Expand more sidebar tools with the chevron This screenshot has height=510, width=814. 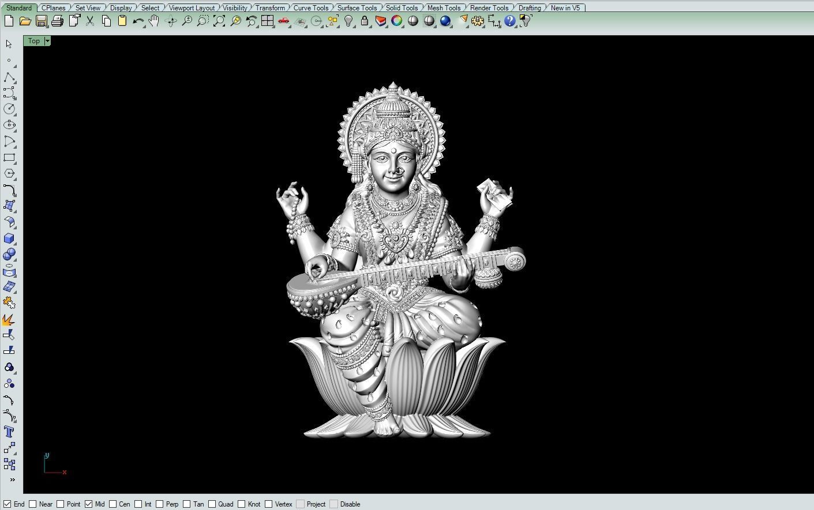[12, 479]
